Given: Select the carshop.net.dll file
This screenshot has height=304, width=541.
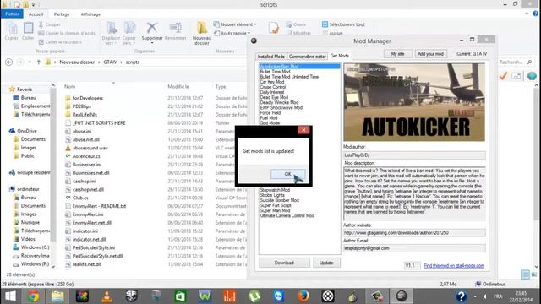Looking at the screenshot, I should pyautogui.click(x=88, y=189).
